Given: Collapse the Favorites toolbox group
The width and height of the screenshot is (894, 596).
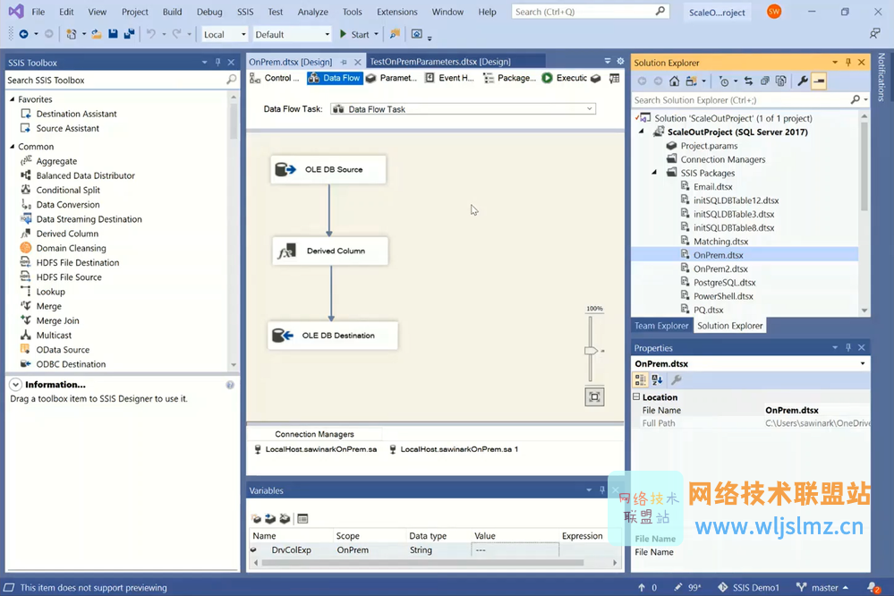Looking at the screenshot, I should point(12,99).
